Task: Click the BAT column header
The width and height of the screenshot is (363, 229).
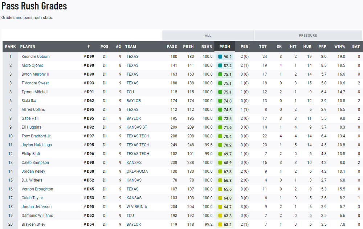Action: point(356,47)
